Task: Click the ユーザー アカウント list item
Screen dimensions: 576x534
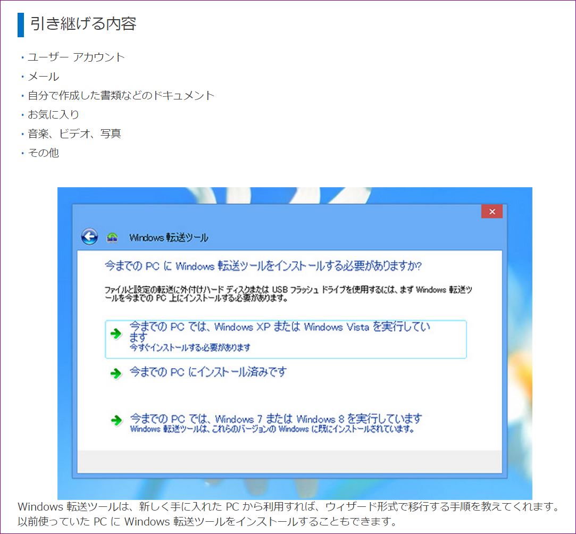Action: (77, 57)
